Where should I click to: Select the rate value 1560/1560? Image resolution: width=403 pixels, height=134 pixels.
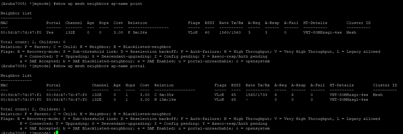tap(230, 32)
